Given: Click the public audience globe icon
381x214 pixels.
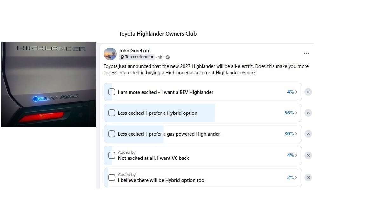Looking at the screenshot, I should pyautogui.click(x=168, y=57).
